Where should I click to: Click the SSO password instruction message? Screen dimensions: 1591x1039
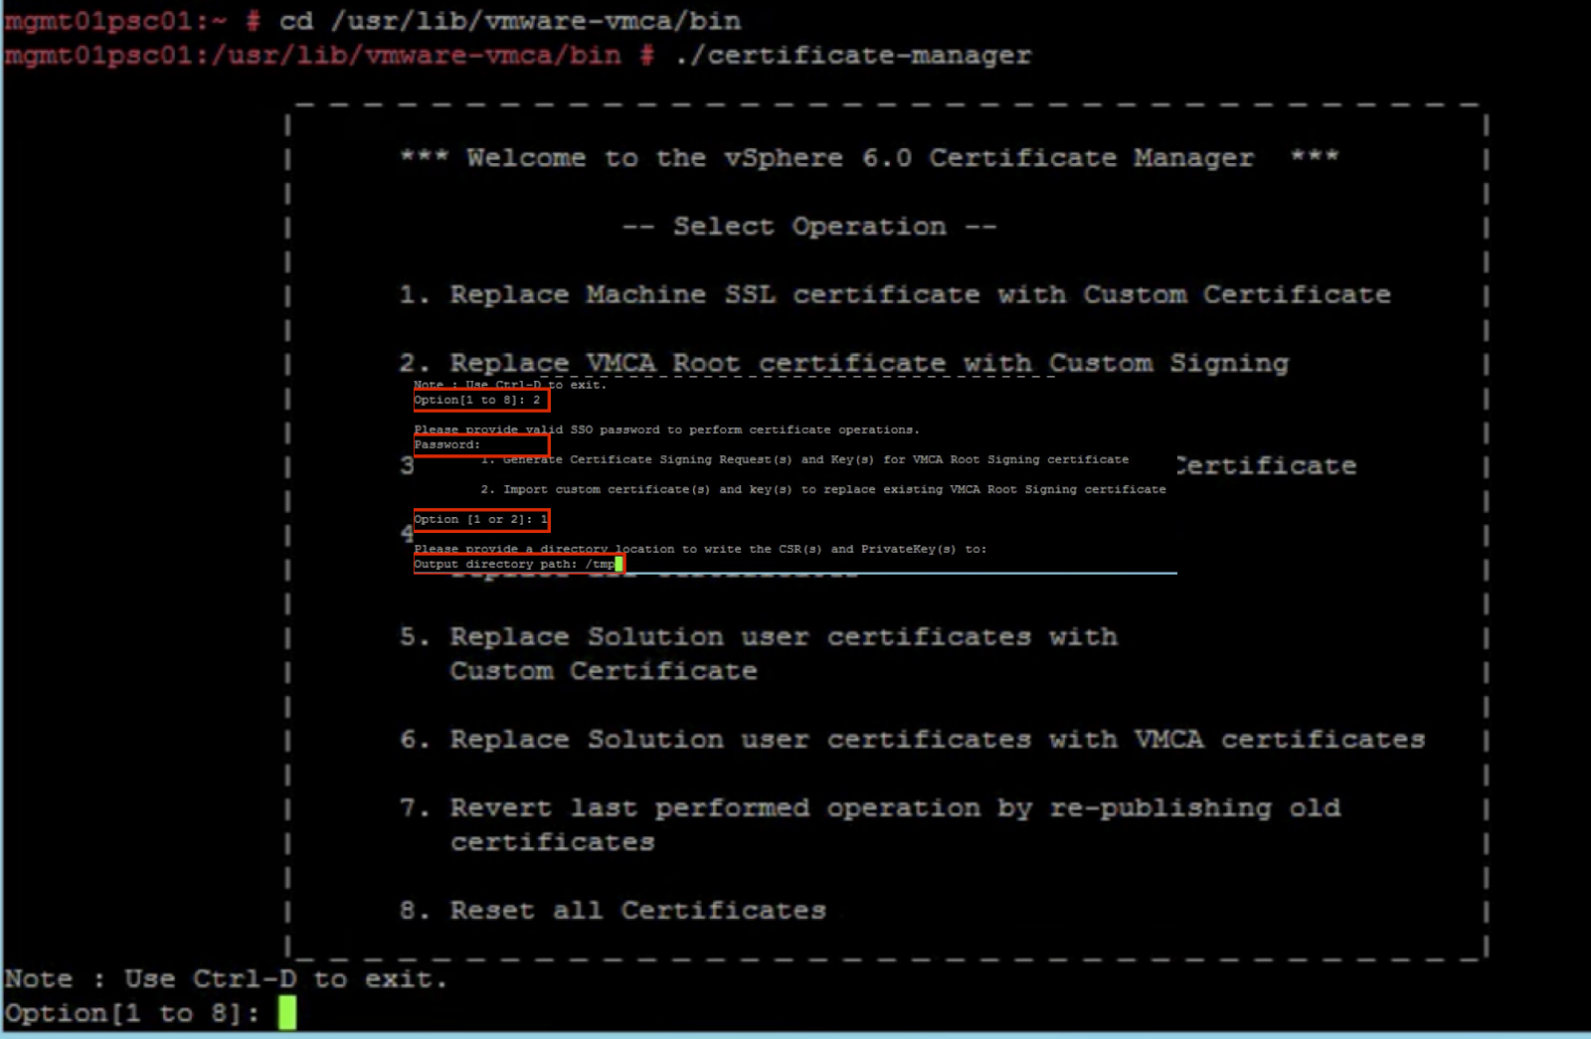(666, 430)
